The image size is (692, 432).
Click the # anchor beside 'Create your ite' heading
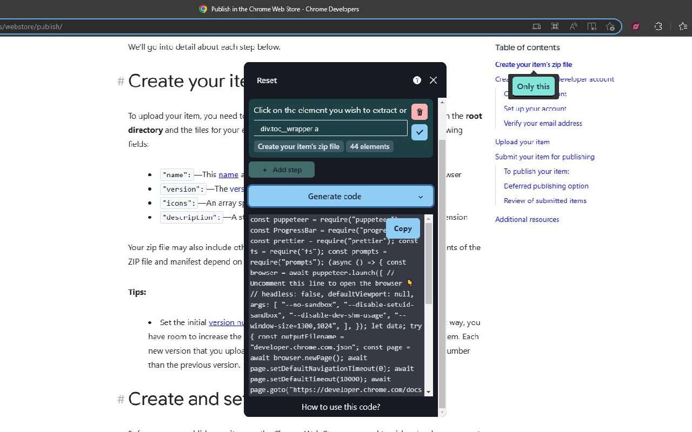(x=121, y=82)
